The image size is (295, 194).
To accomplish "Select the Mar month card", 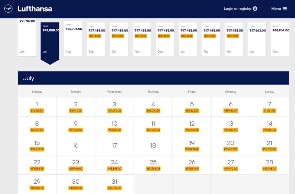I will tap(234, 39).
